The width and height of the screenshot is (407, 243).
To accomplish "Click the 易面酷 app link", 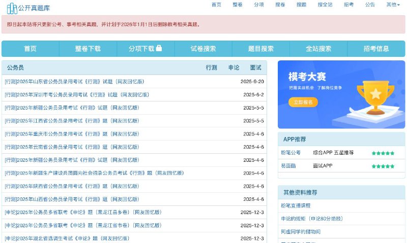I will 288,166.
